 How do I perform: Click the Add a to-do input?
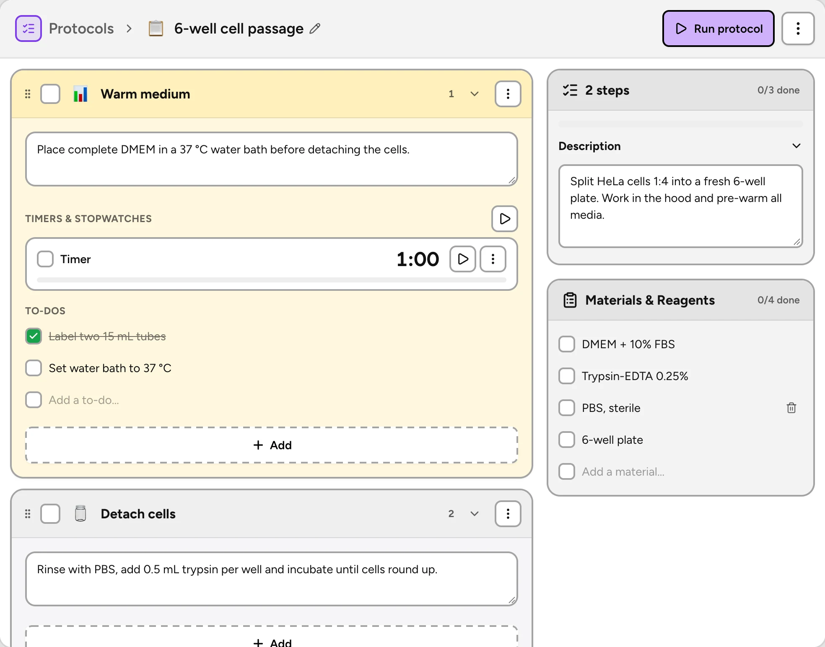84,400
